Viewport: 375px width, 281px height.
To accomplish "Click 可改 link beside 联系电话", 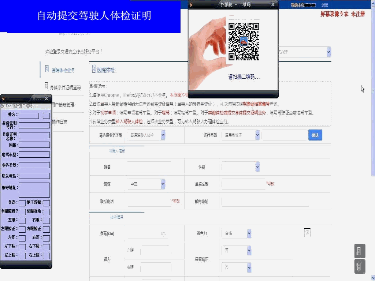I will pyautogui.click(x=176, y=201).
